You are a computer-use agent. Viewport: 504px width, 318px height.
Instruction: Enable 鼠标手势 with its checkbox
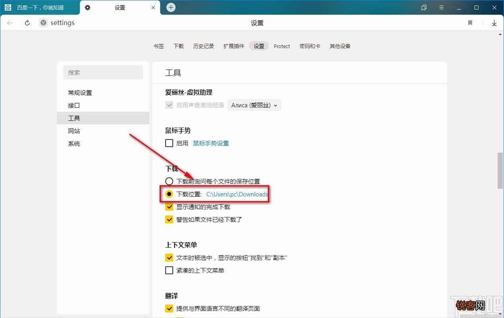pos(169,143)
